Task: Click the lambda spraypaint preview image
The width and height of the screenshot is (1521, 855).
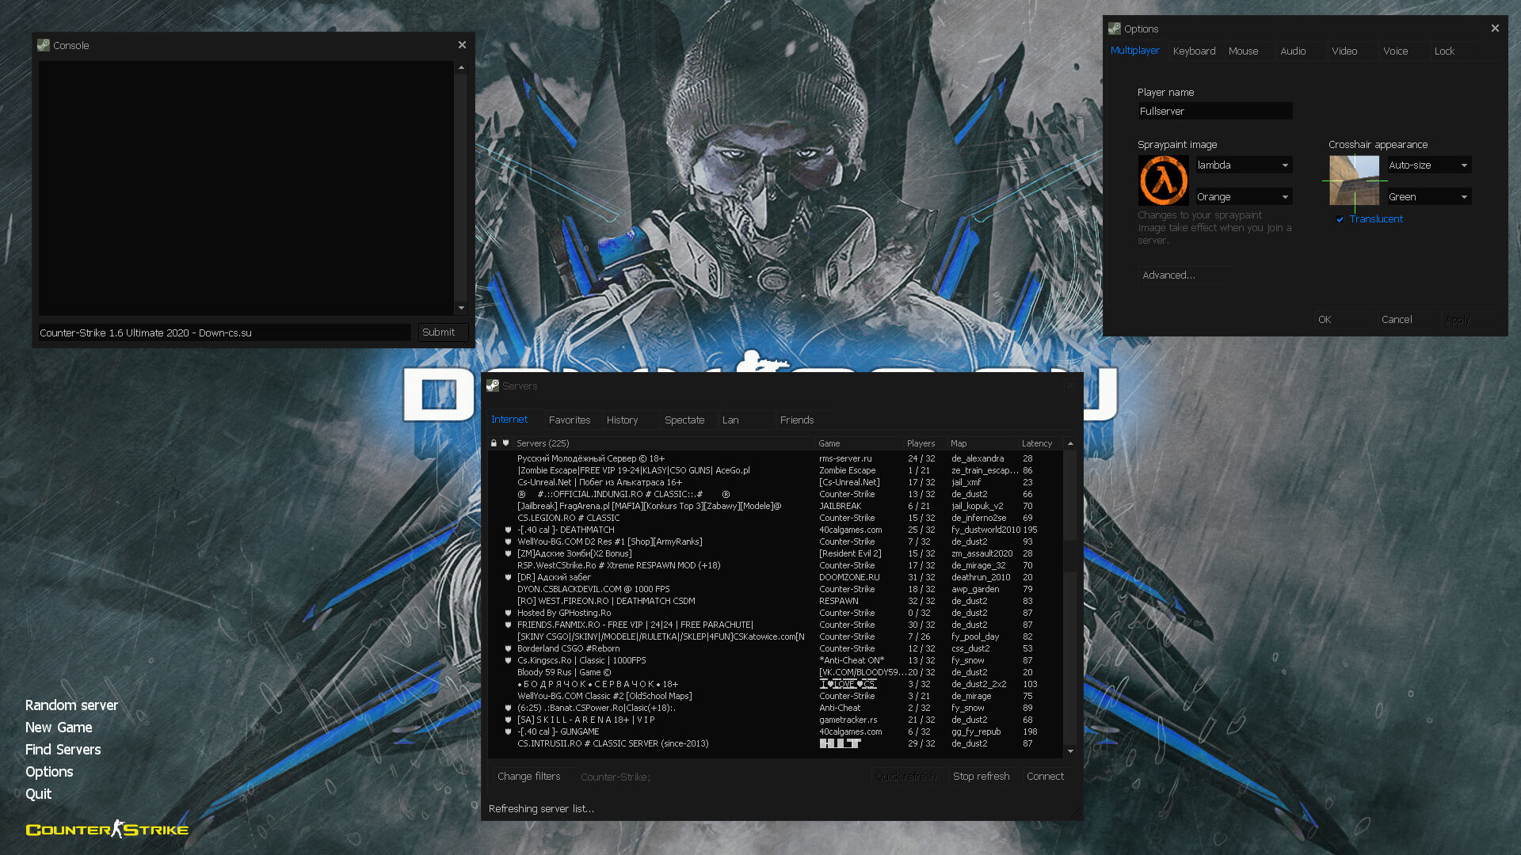Action: pyautogui.click(x=1163, y=180)
